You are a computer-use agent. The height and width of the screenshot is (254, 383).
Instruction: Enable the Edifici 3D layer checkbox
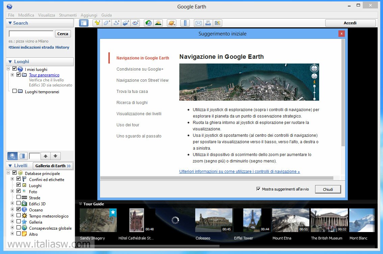pos(19,203)
